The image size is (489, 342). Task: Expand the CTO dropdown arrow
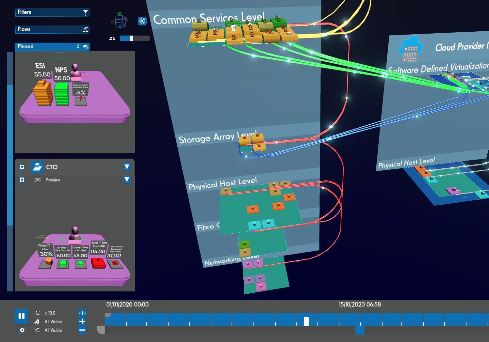point(127,167)
